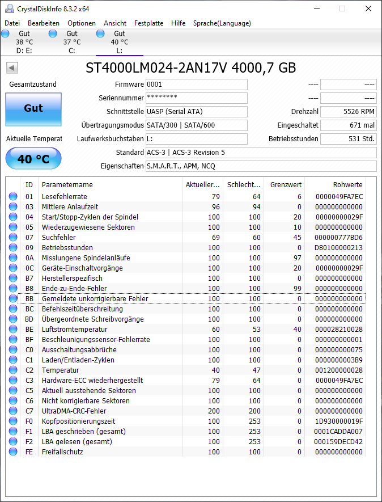The image size is (382, 502).
Task: Select the Temperatur parameter name in row C2
Action: [61, 370]
